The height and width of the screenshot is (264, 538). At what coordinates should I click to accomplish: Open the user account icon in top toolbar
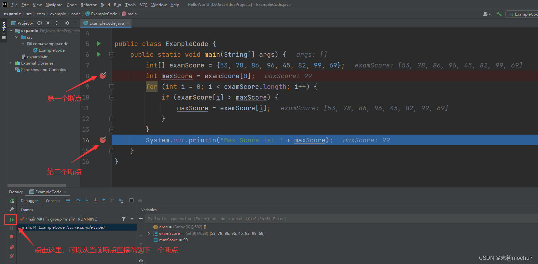pos(487,14)
